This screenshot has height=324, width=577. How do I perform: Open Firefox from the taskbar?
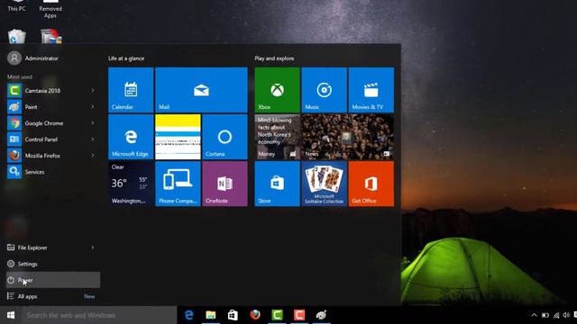pos(255,315)
